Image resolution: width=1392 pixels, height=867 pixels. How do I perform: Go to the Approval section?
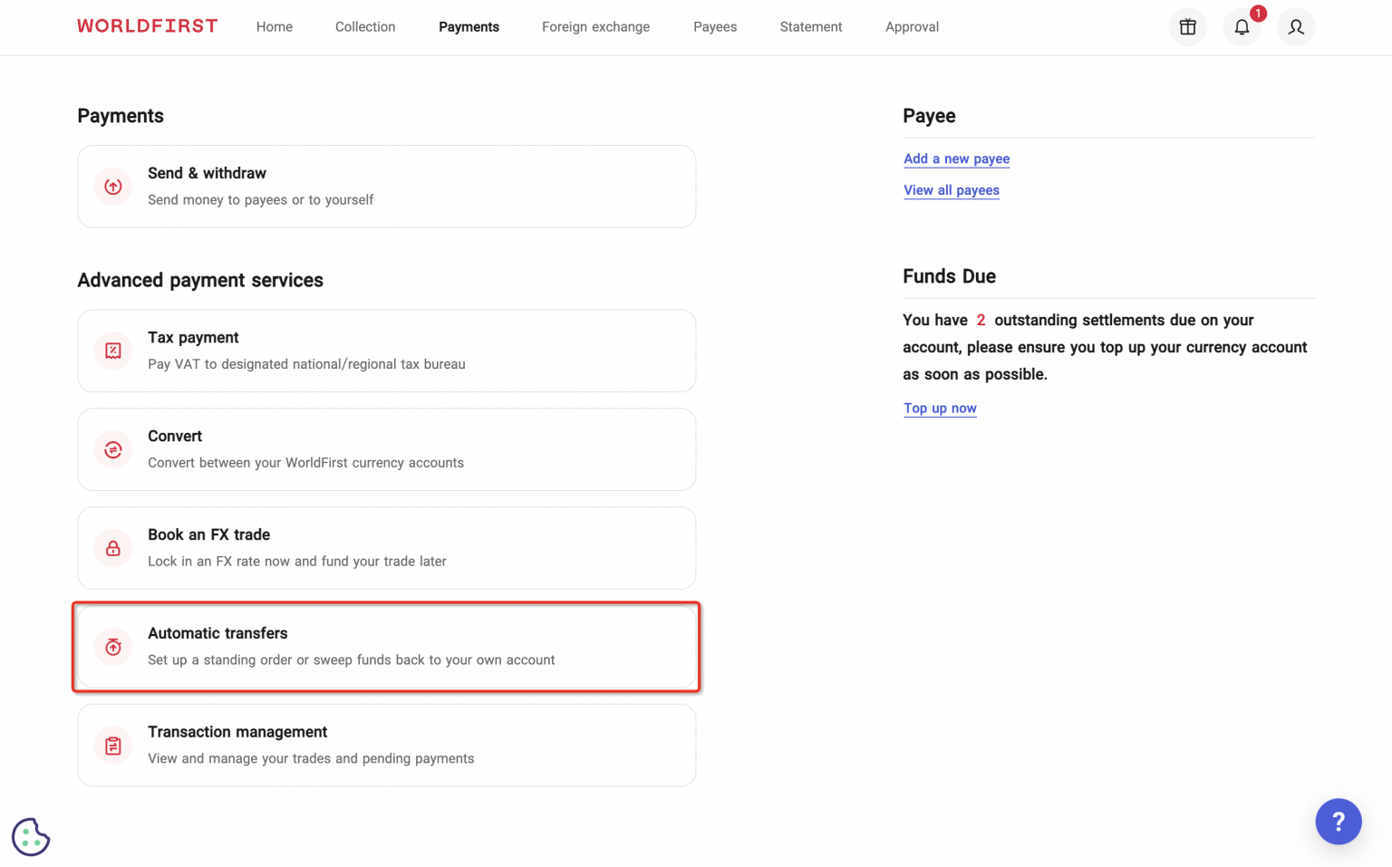click(912, 26)
